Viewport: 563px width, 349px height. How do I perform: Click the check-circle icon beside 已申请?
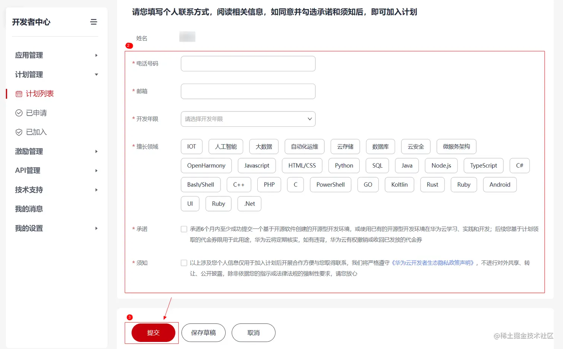click(19, 113)
